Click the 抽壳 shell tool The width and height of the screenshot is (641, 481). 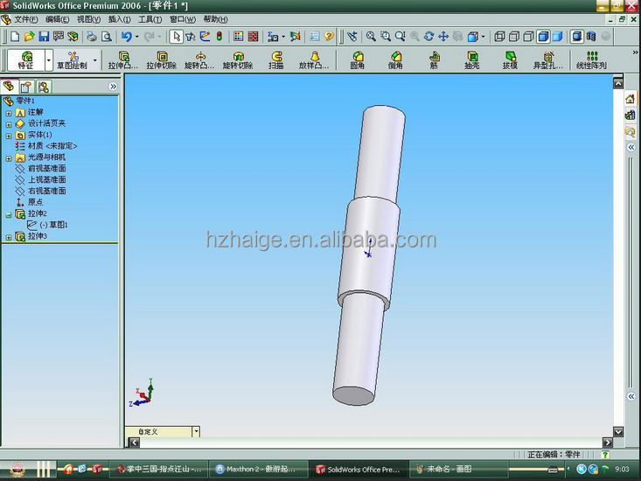pos(471,59)
